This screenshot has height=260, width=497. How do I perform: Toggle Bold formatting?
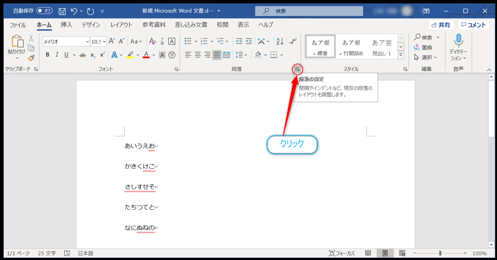48,55
